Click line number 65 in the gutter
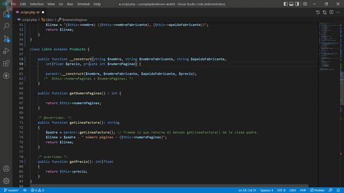The image size is (344, 193). pyautogui.click(x=21, y=93)
